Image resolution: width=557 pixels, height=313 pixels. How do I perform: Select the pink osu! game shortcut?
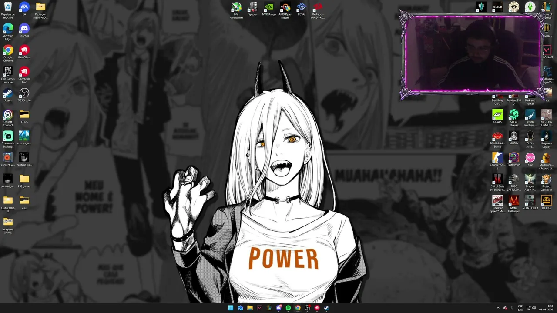(x=530, y=160)
